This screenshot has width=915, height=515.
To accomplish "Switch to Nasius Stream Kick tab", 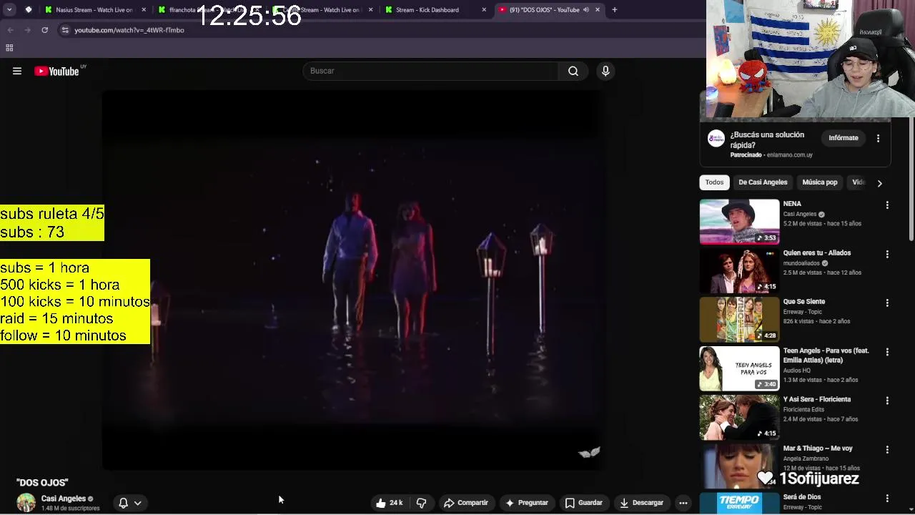I will (x=95, y=10).
